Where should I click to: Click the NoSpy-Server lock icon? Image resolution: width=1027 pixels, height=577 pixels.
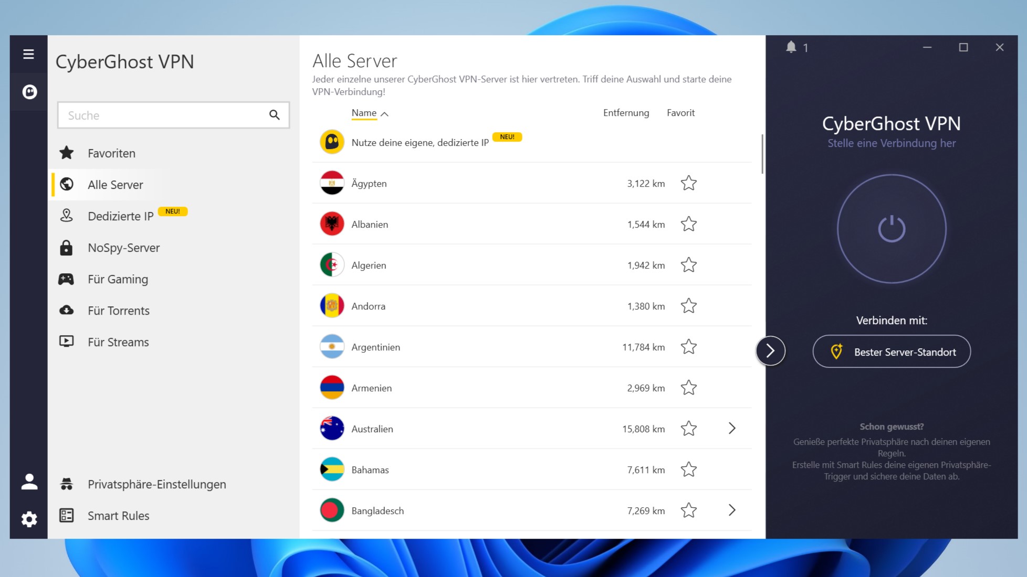click(66, 247)
